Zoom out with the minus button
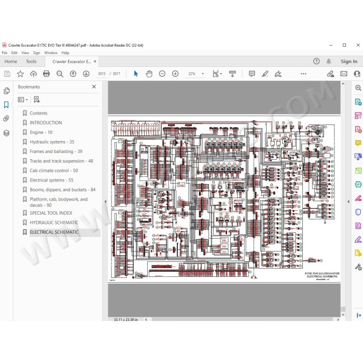The image size is (363, 363). [162, 74]
